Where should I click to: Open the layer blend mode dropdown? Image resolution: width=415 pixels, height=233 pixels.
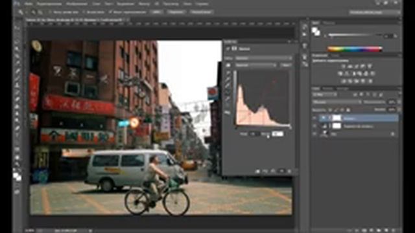pos(337,102)
